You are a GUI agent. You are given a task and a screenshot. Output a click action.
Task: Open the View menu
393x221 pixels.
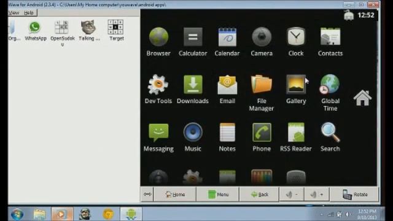(14, 13)
